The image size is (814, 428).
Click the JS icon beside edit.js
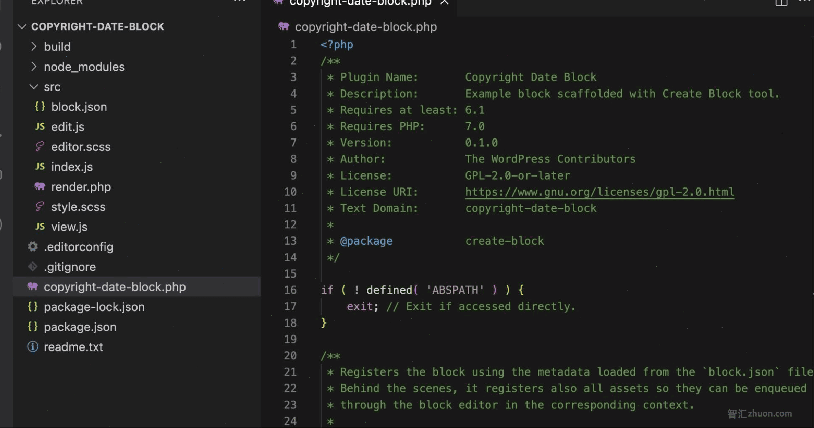pyautogui.click(x=40, y=127)
